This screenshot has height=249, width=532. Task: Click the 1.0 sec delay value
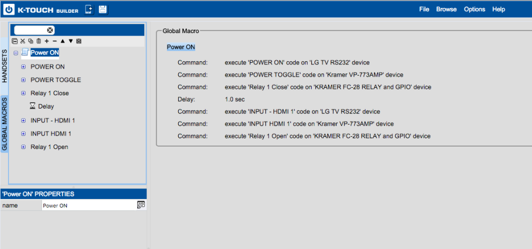[235, 99]
